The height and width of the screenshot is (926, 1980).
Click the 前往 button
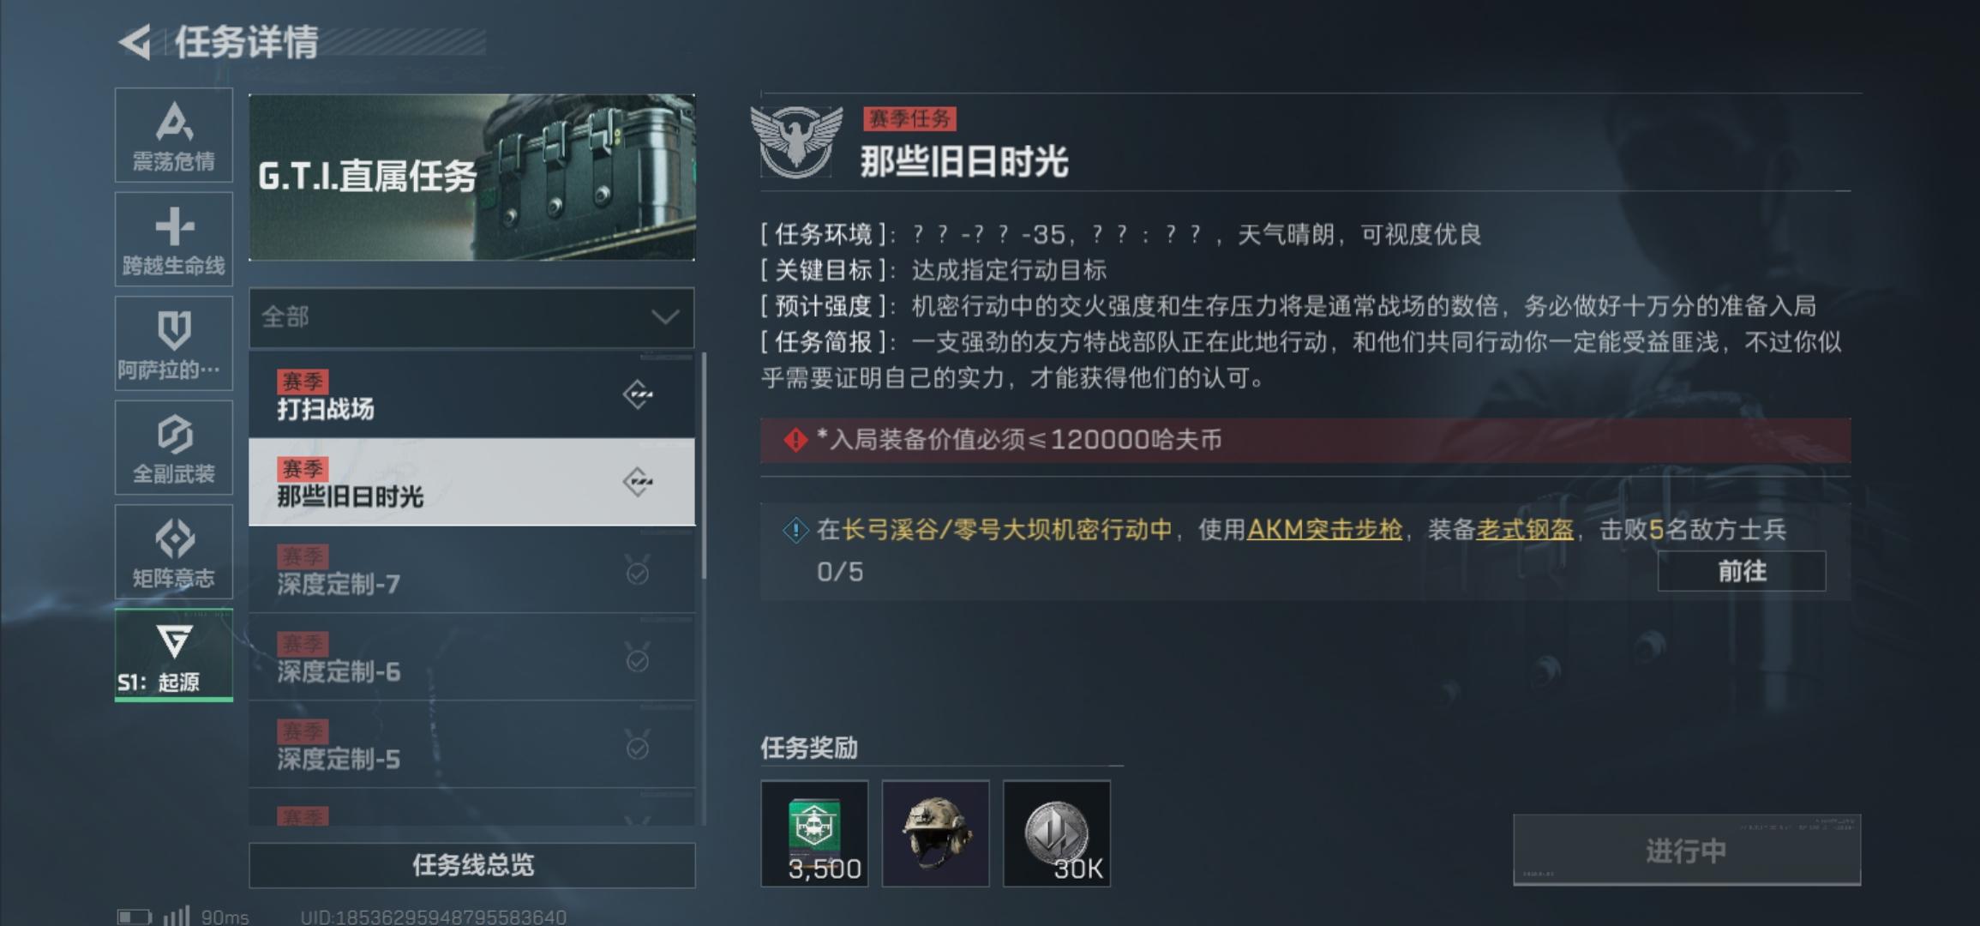(1742, 571)
